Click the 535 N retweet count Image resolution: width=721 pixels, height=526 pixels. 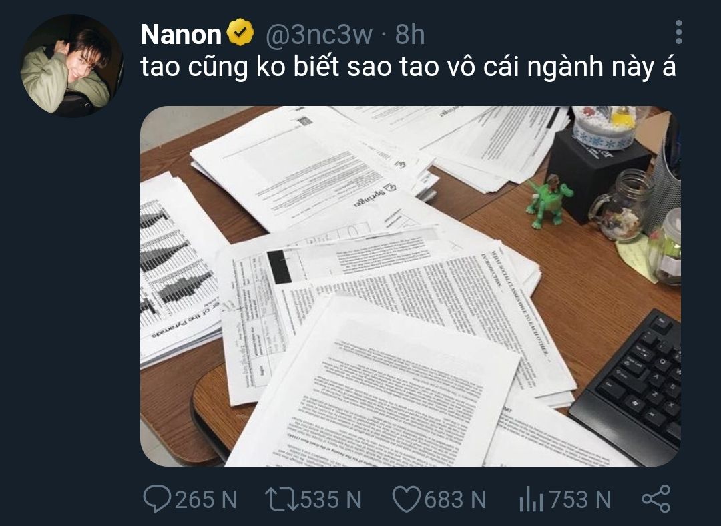point(330,500)
